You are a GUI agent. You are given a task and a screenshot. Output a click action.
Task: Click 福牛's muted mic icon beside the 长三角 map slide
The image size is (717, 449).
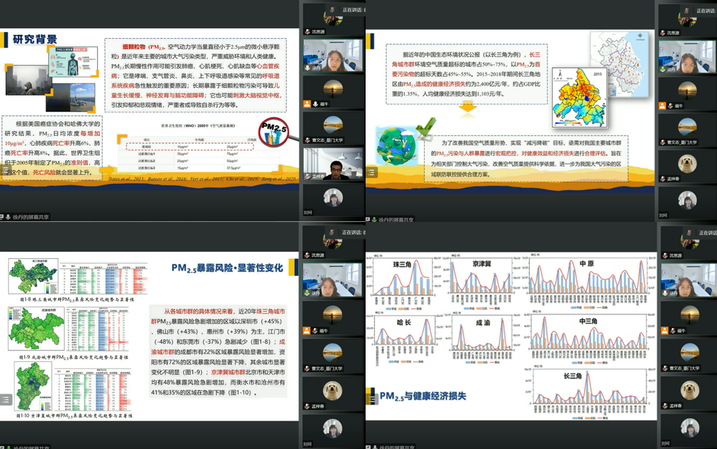[x=671, y=106]
